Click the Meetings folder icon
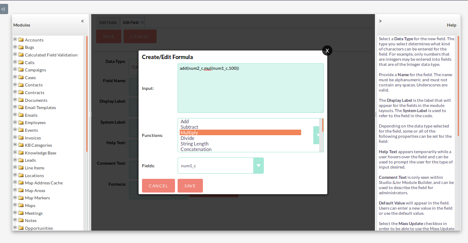 click(21, 213)
